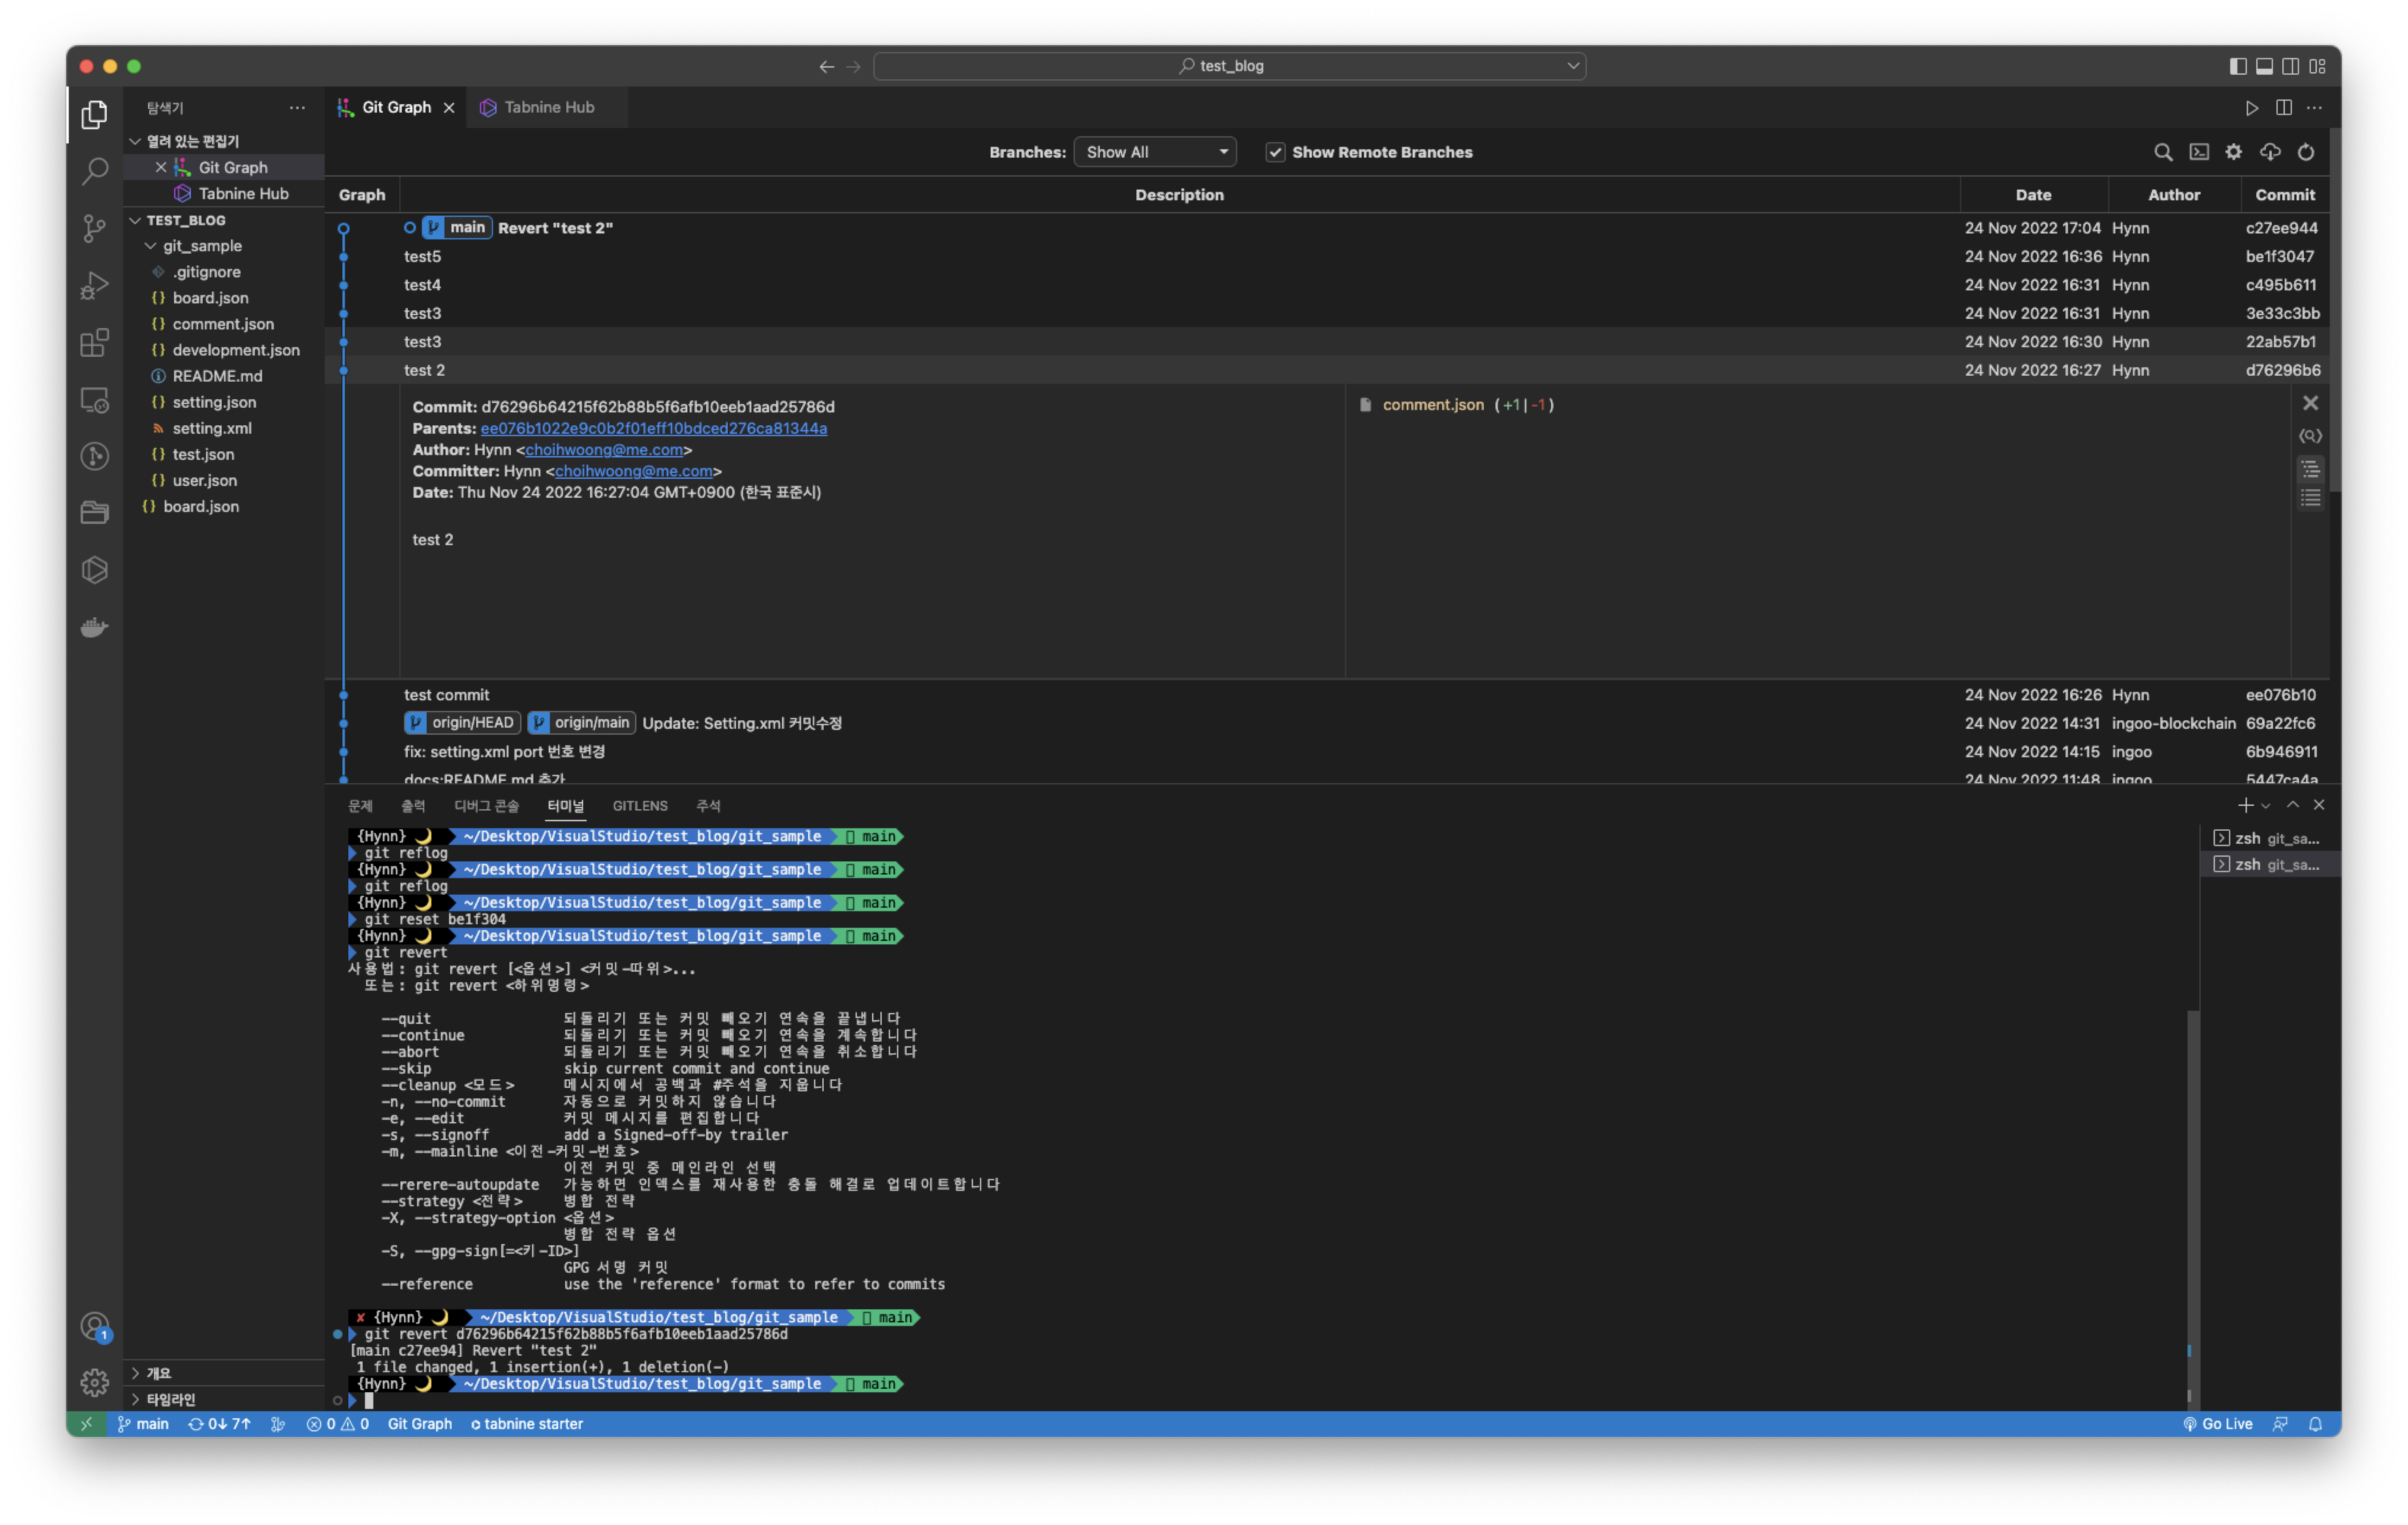Open terminal from Git Graph toolbar

[2199, 152]
